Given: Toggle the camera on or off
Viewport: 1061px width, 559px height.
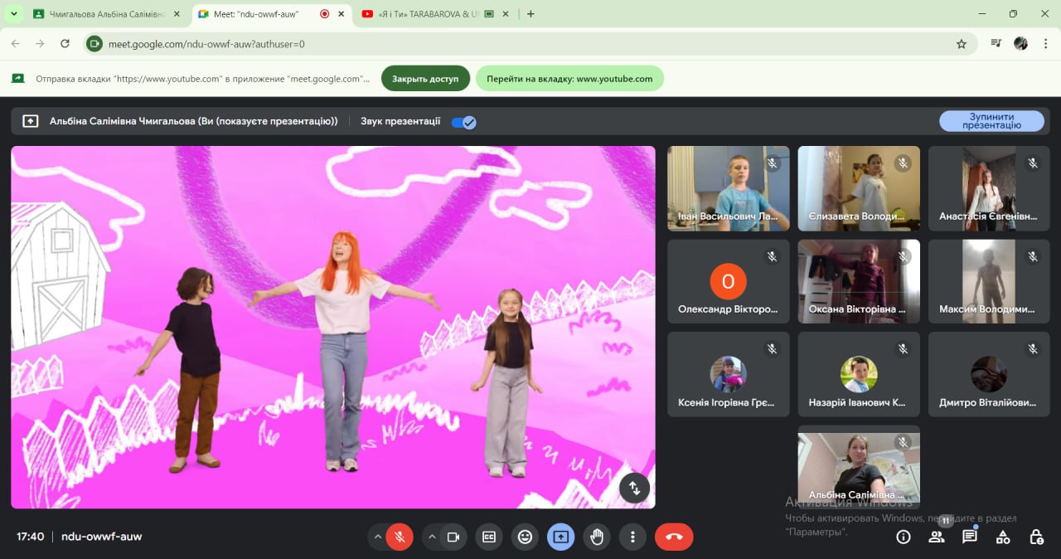Looking at the screenshot, I should click(x=453, y=537).
